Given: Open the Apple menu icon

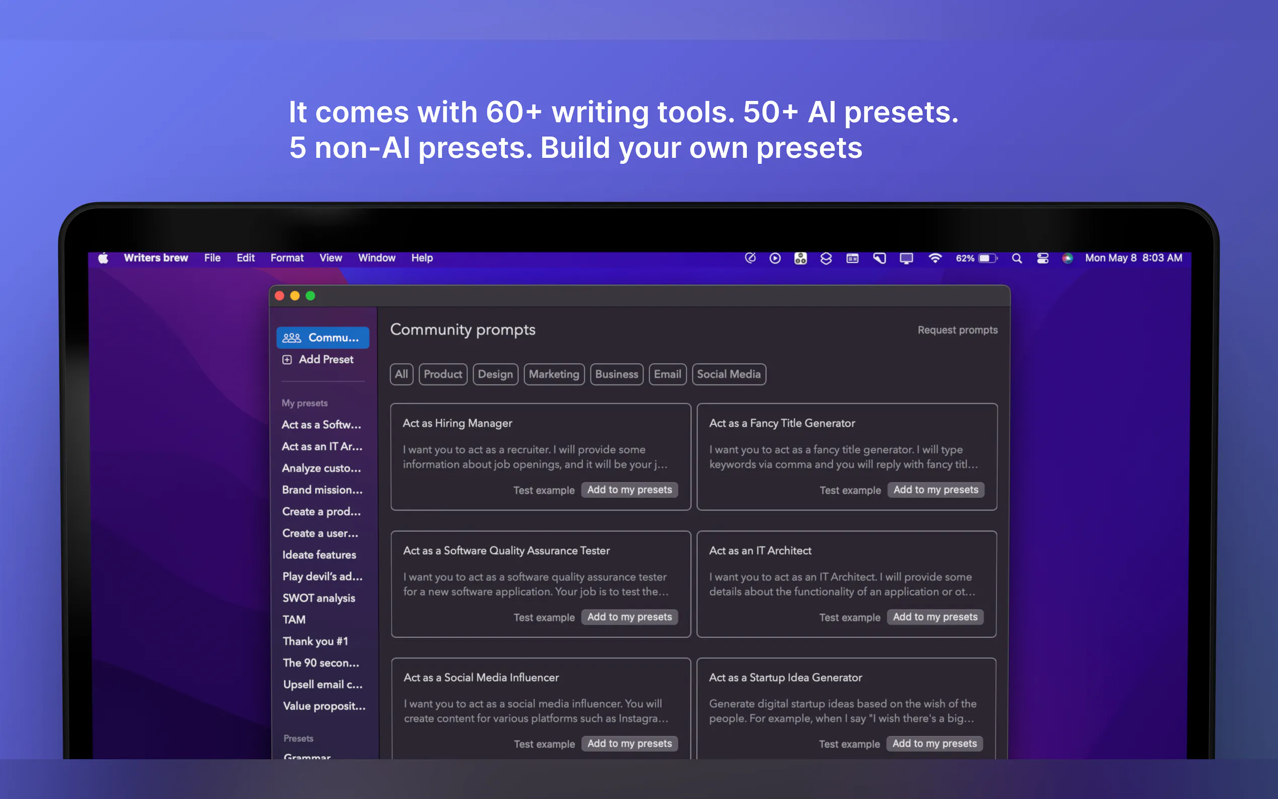Looking at the screenshot, I should [104, 259].
